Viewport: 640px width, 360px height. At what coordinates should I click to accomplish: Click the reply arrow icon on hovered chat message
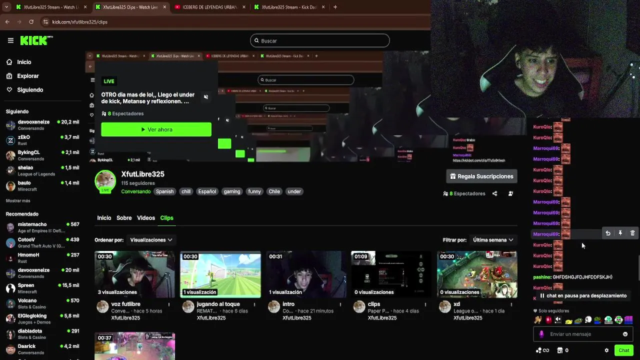(608, 233)
